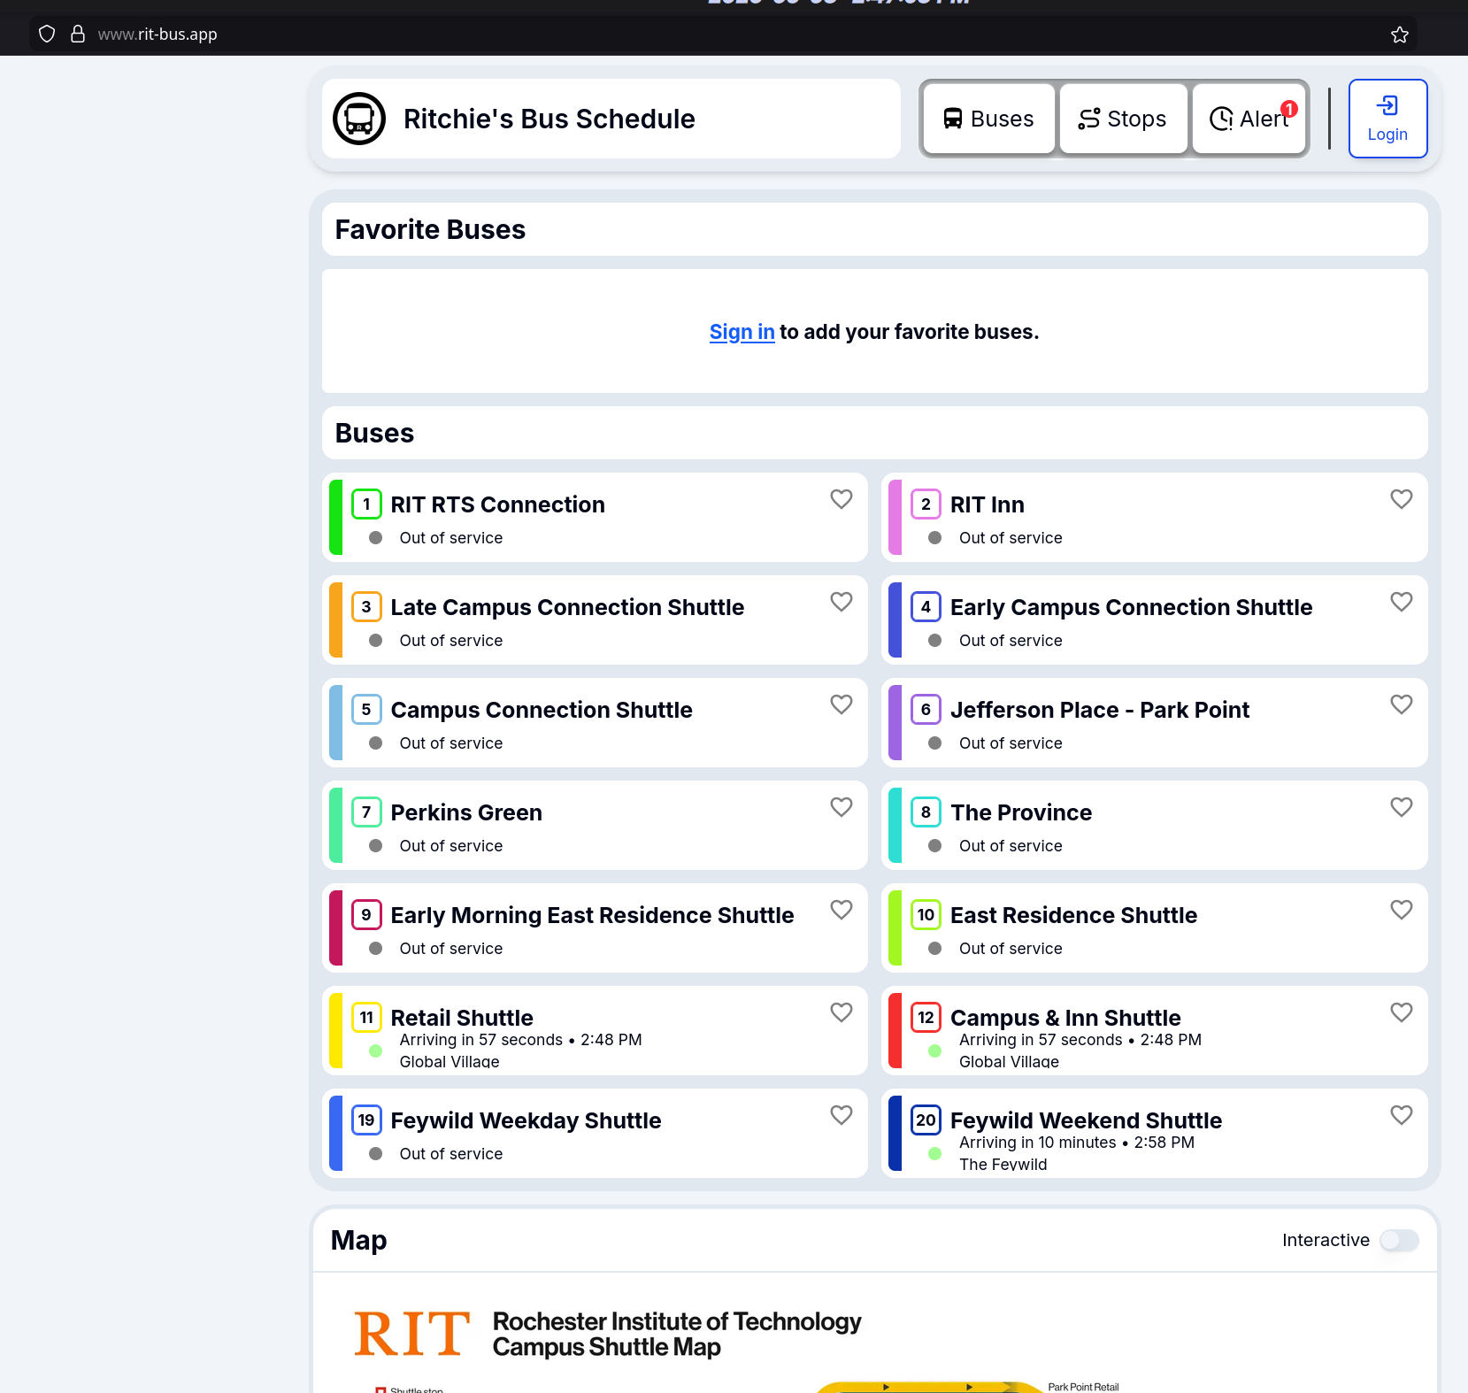Click the Login button
The height and width of the screenshot is (1393, 1468).
pyautogui.click(x=1387, y=119)
